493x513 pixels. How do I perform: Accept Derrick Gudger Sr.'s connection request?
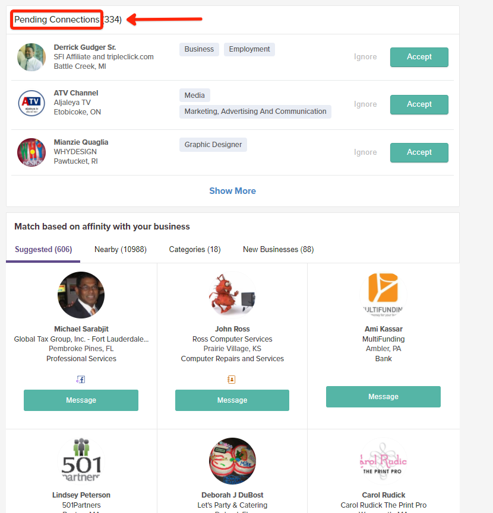tap(419, 57)
